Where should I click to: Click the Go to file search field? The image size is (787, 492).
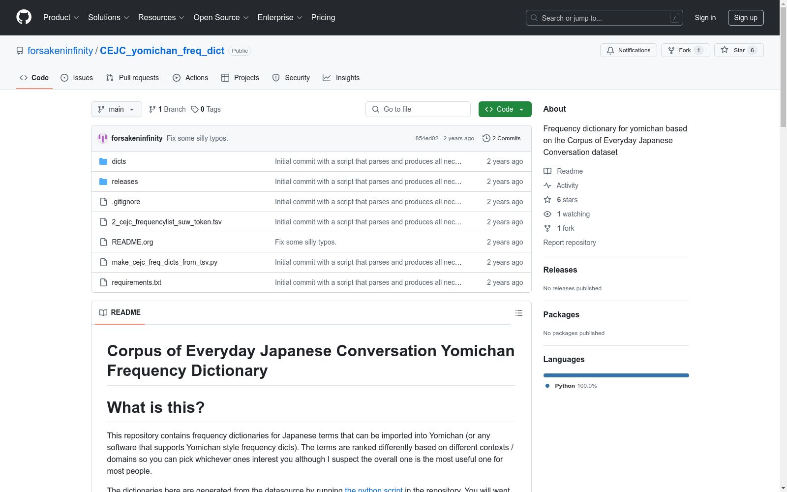point(418,109)
